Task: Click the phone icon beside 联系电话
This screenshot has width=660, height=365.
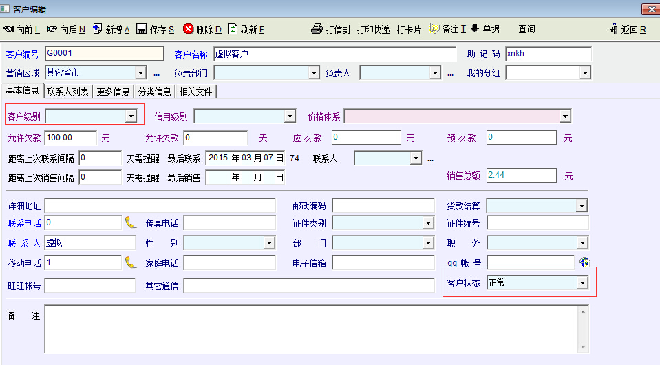Action: pyautogui.click(x=131, y=222)
